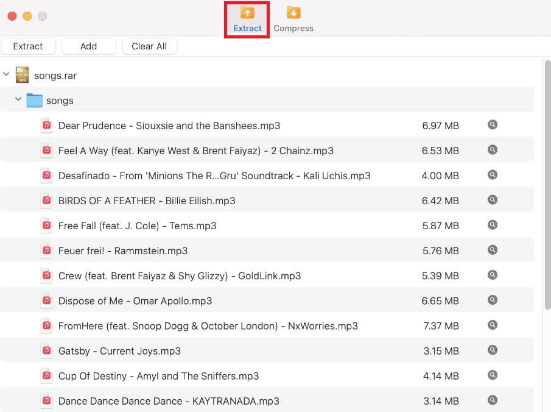Collapse the songs folder
Viewport: 551px width, 412px height.
[x=18, y=99]
